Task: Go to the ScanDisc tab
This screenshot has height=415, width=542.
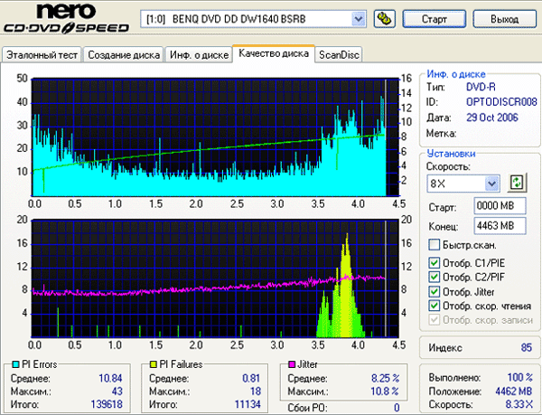Action: [x=339, y=55]
